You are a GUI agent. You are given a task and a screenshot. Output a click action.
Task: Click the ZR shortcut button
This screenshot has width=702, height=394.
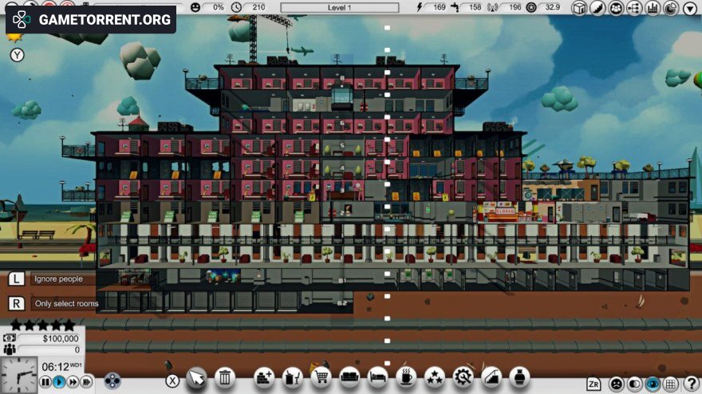(594, 384)
